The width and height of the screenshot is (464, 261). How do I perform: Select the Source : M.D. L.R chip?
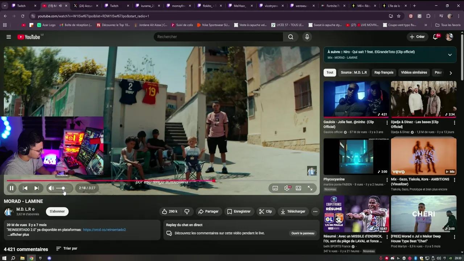coord(354,72)
